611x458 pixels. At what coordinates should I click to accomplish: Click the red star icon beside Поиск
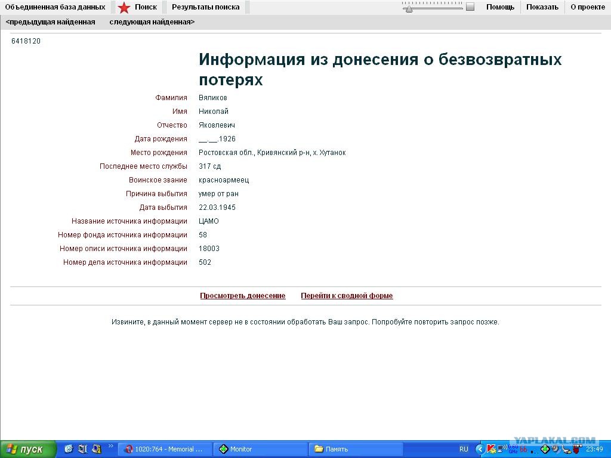point(124,7)
